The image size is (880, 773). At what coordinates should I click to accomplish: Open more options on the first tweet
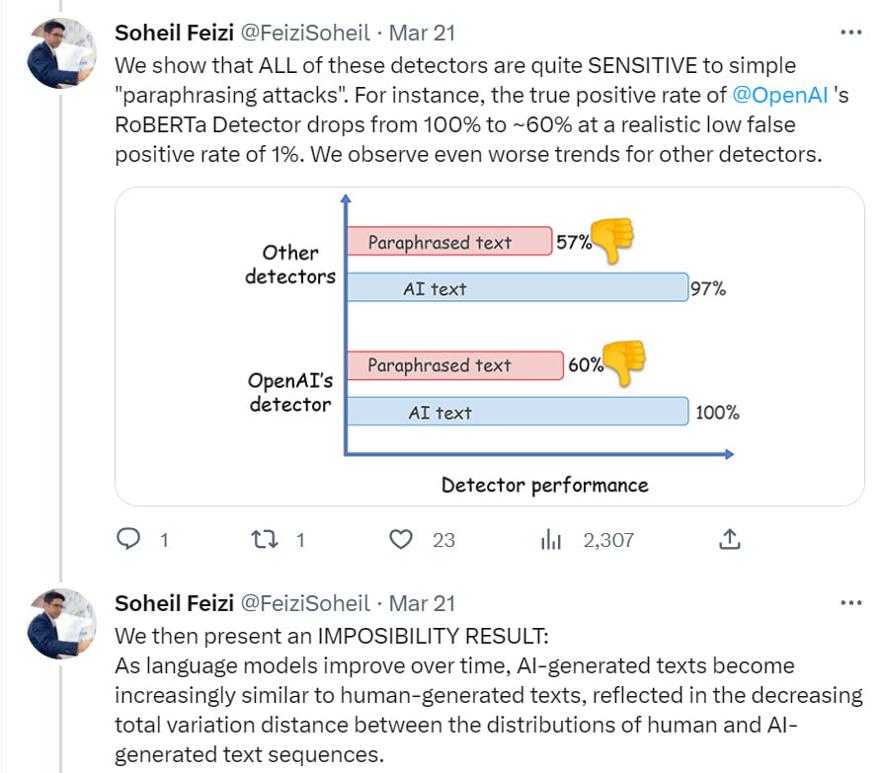click(x=849, y=32)
